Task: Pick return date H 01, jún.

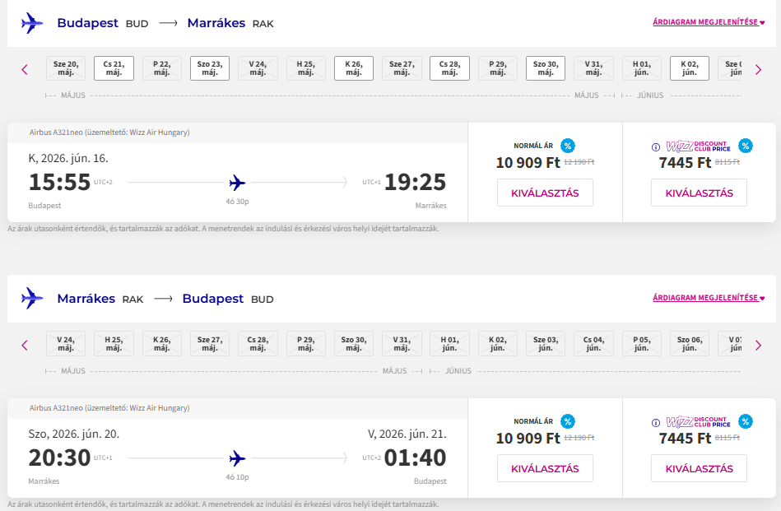Action: point(449,343)
